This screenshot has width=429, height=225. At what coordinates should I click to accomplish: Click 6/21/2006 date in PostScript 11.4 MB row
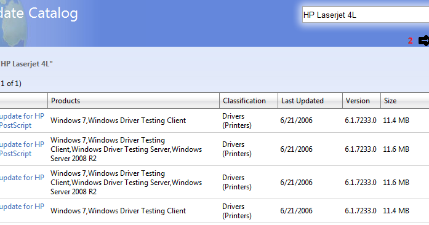(x=296, y=120)
